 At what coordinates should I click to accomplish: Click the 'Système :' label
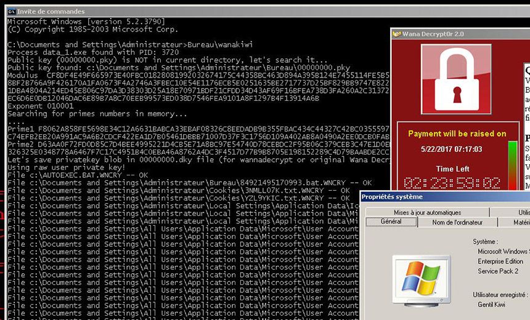pyautogui.click(x=485, y=242)
